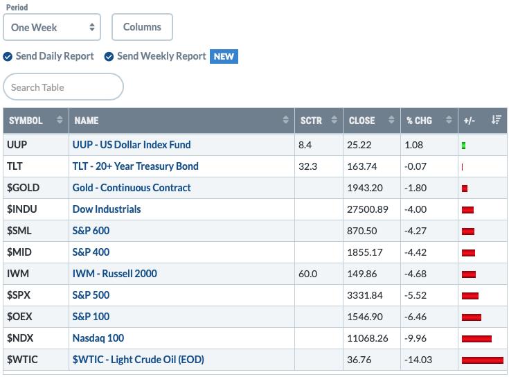
Task: Open the $WTIC - Light Crude Oil (EOD) link
Action: coord(139,360)
